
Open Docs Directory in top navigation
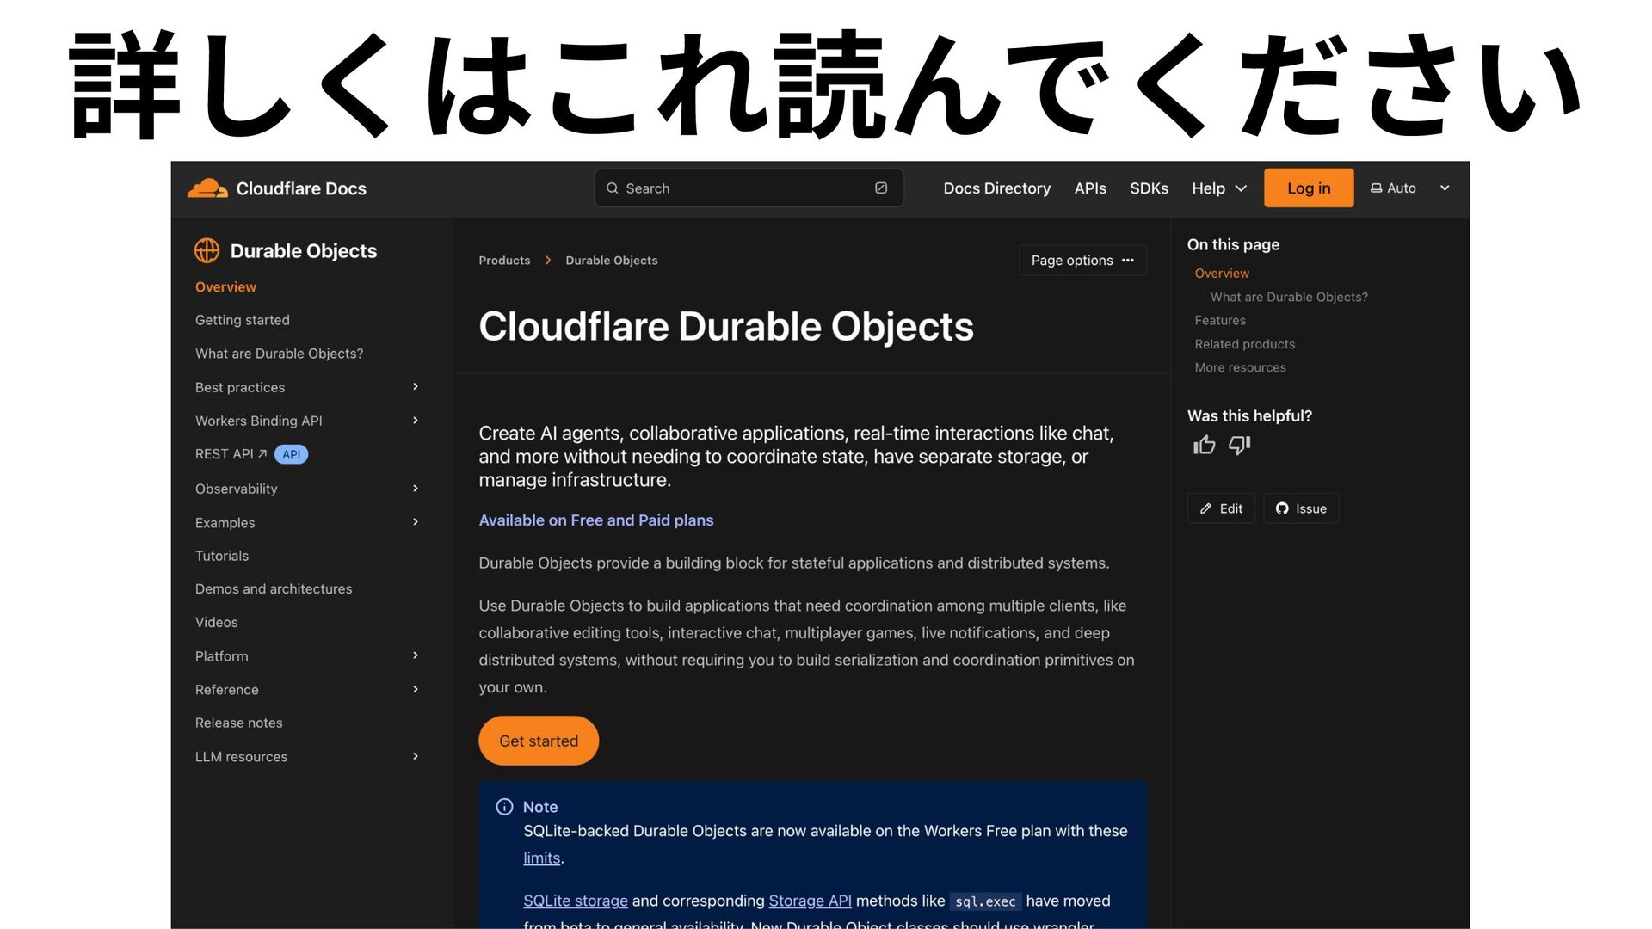996,188
